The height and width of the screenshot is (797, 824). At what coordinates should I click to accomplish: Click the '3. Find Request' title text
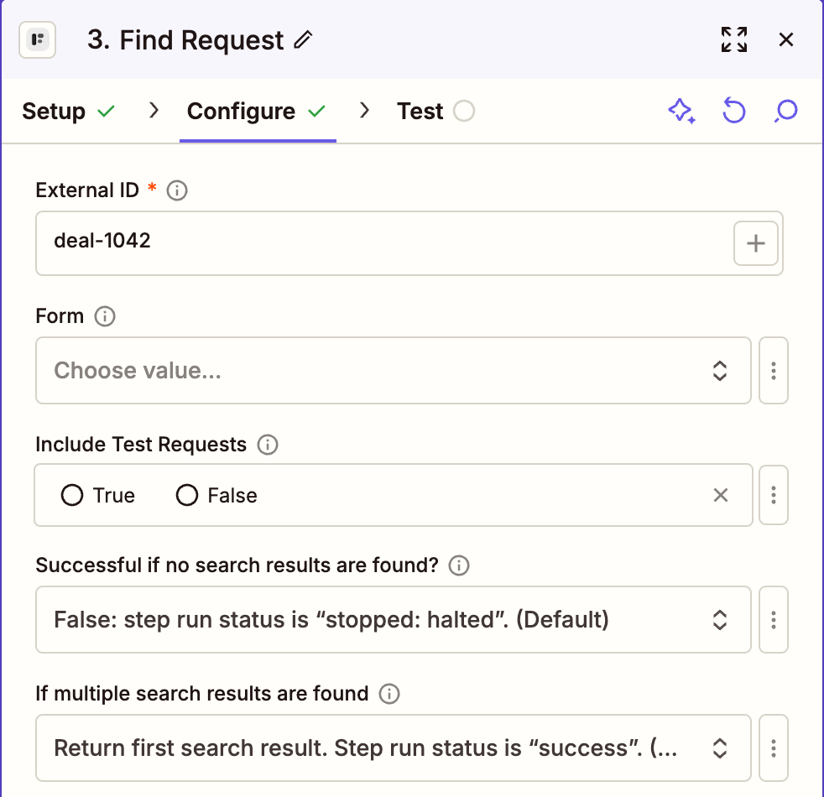coord(185,40)
